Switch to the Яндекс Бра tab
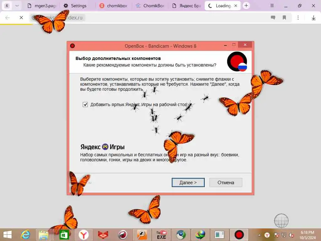 click(x=186, y=6)
